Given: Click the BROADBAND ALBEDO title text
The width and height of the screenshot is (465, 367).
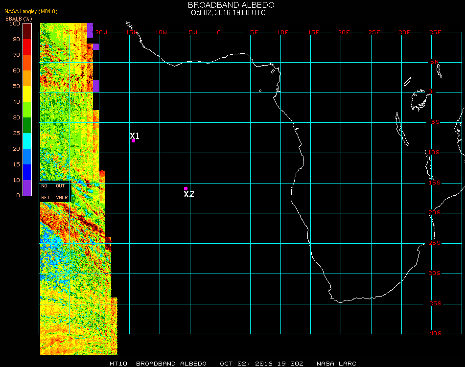Looking at the screenshot, I should click(x=228, y=5).
